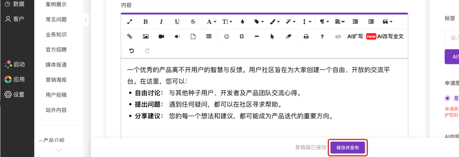The height and width of the screenshot is (157, 459).
Task: Click the select-all cursor icon
Action: (272, 37)
